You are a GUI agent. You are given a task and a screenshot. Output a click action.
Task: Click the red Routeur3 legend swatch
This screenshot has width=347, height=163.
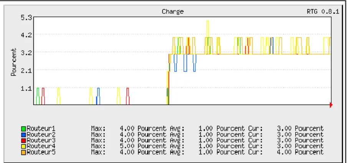click(x=23, y=140)
